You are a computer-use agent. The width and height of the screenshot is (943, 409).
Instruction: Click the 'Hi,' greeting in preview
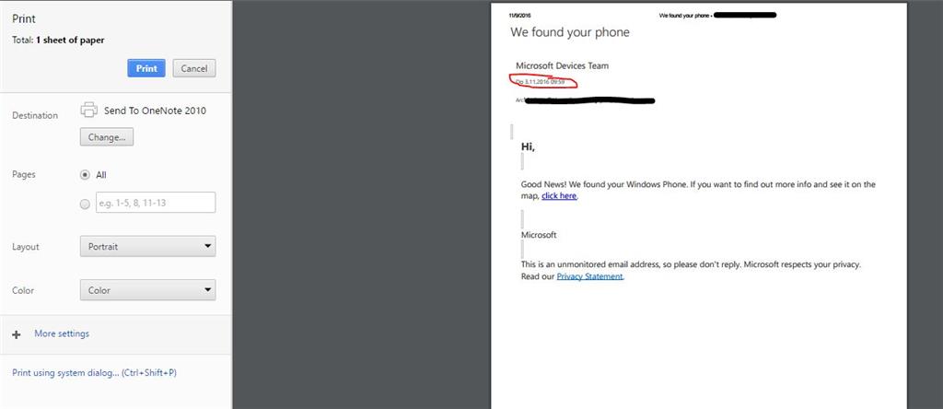[528, 146]
